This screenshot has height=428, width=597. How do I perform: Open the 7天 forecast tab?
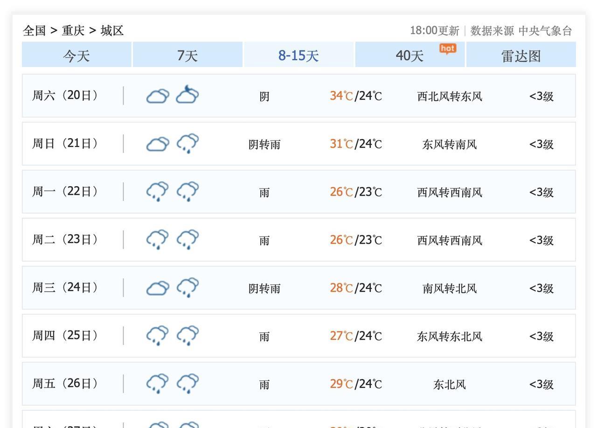click(x=187, y=56)
